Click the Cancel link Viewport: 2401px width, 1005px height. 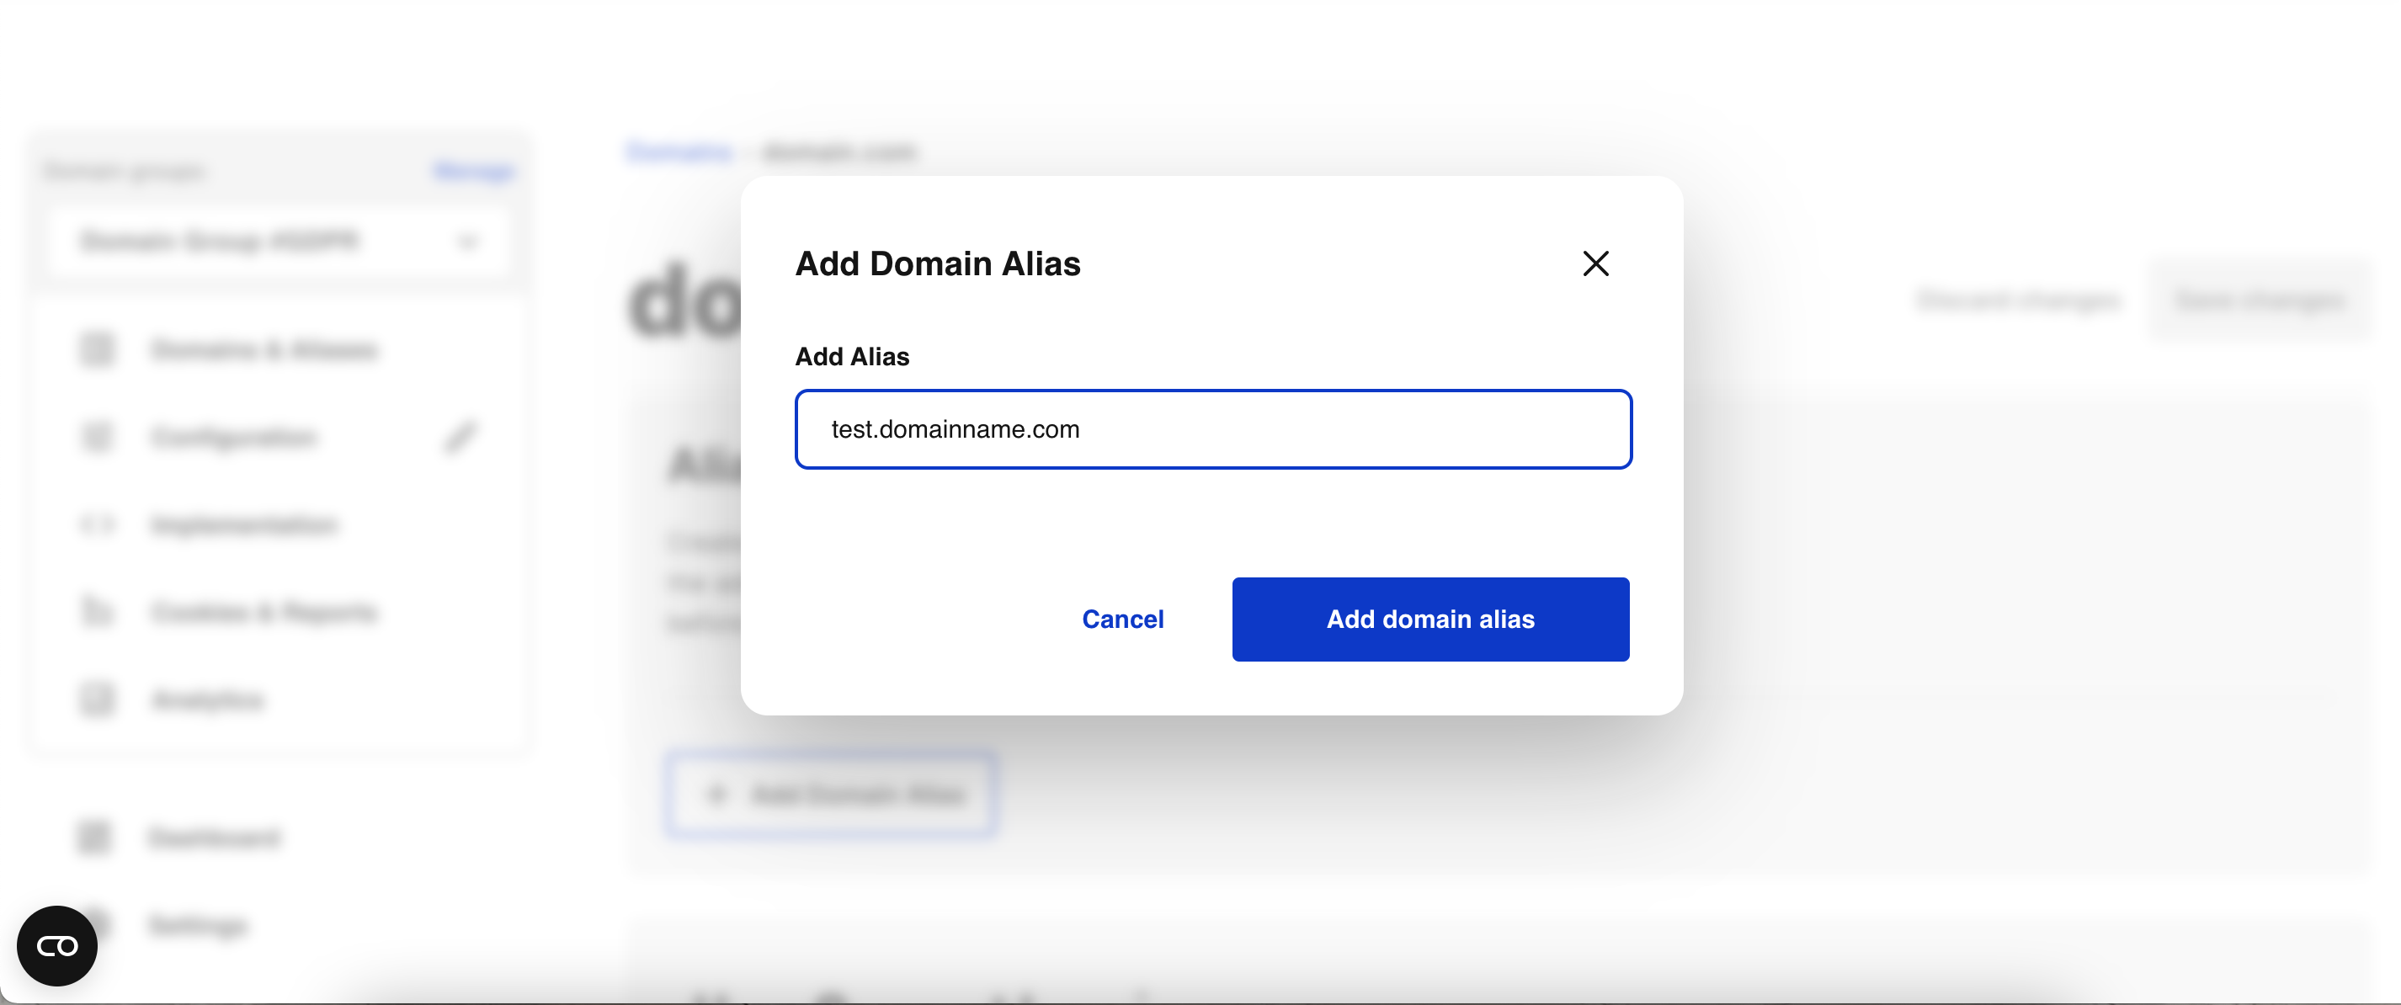pos(1122,619)
